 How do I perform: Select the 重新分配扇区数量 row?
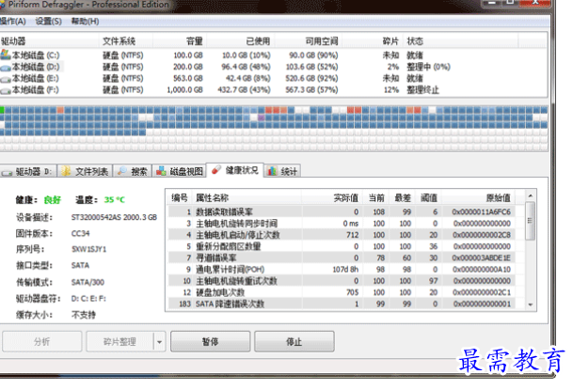(x=342, y=246)
